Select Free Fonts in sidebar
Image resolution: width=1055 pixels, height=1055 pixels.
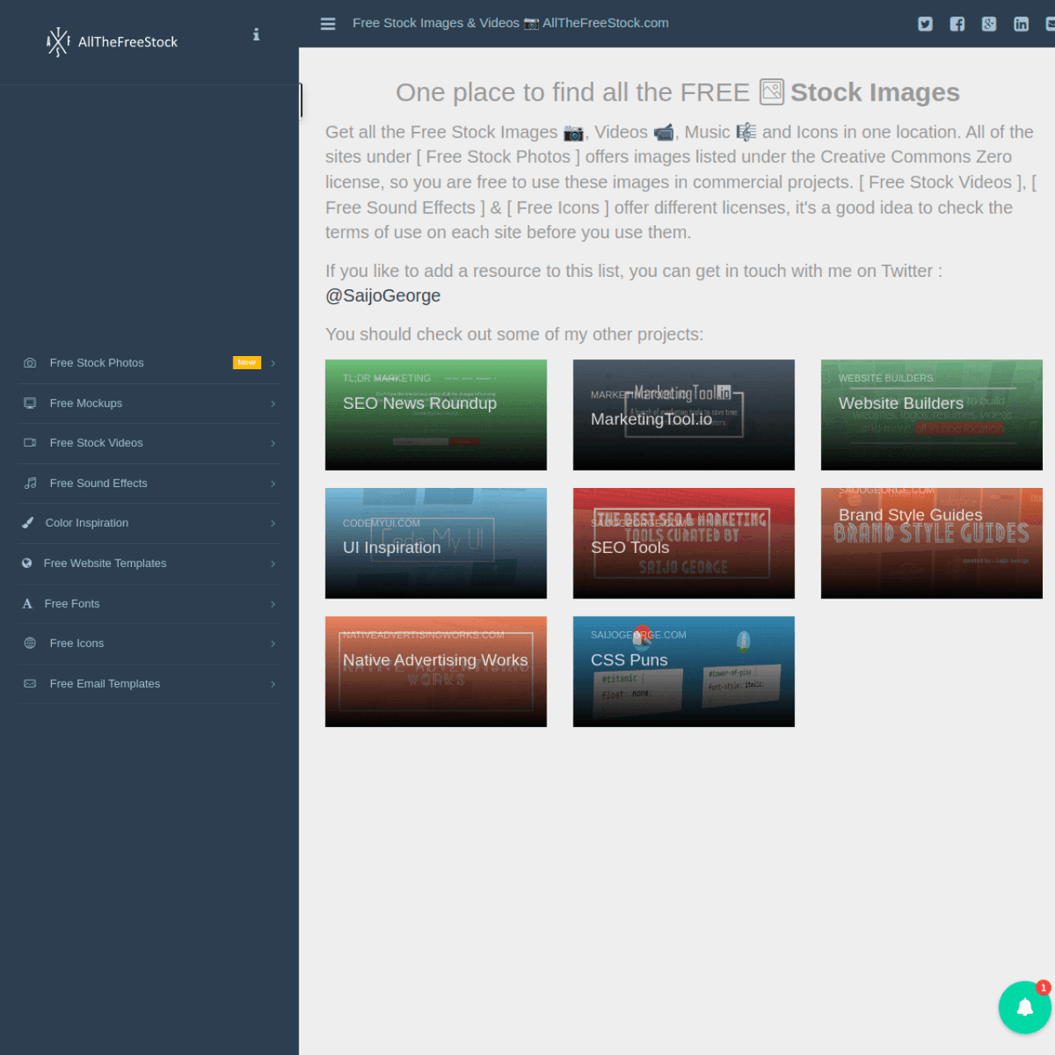[x=149, y=604]
